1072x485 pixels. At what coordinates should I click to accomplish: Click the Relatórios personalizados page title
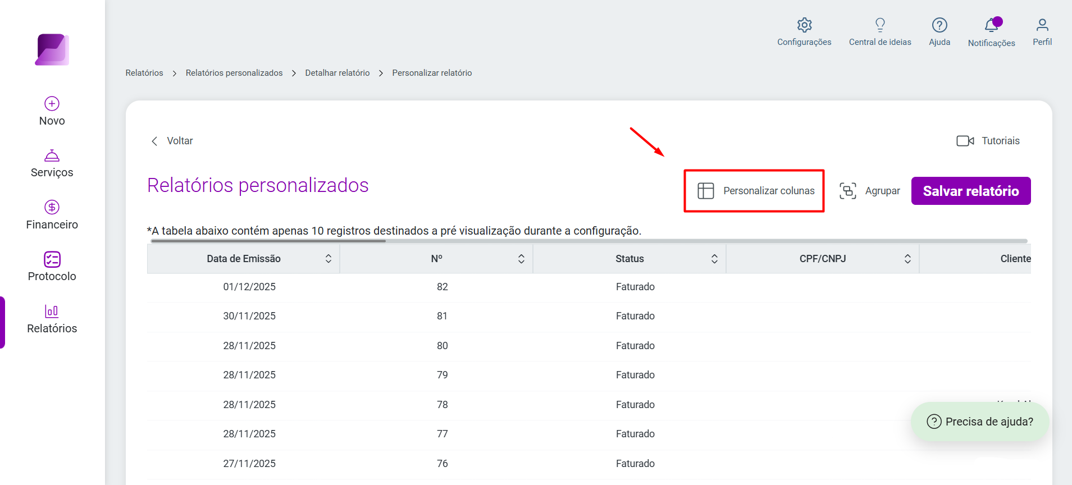[x=258, y=185]
